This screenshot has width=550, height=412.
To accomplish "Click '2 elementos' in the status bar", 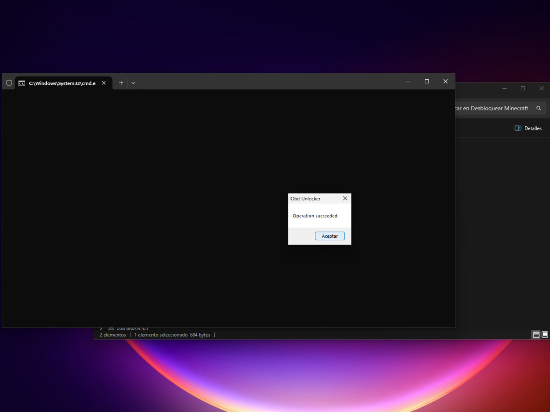I will tap(113, 335).
